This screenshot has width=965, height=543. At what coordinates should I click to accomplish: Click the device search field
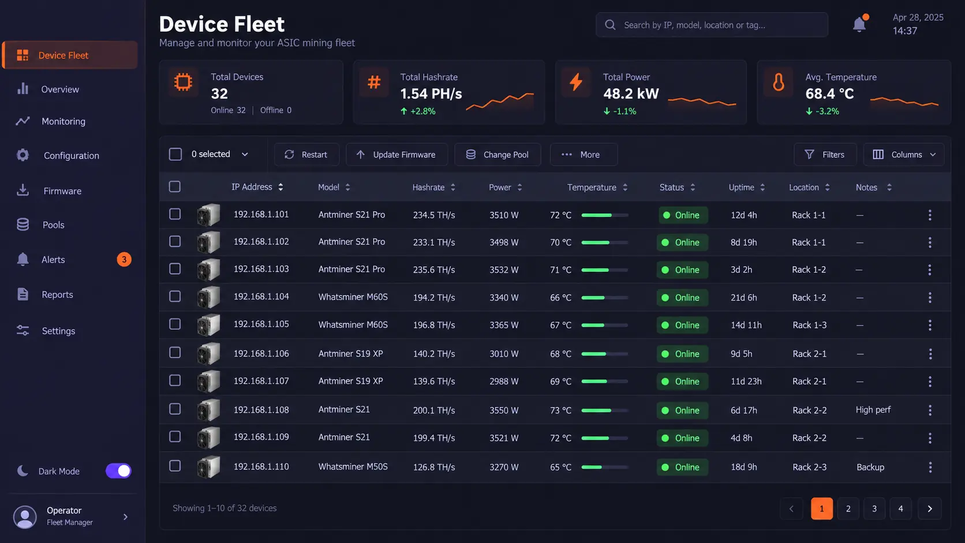pos(712,25)
